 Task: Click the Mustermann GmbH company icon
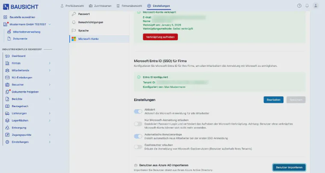5,24
